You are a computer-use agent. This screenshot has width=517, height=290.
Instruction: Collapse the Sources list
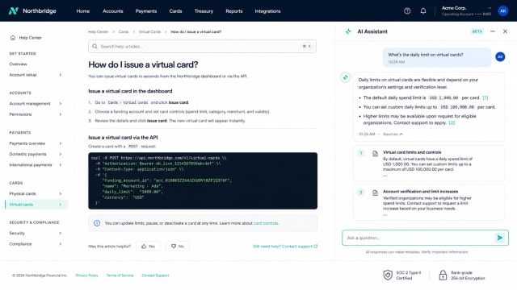pos(393,135)
